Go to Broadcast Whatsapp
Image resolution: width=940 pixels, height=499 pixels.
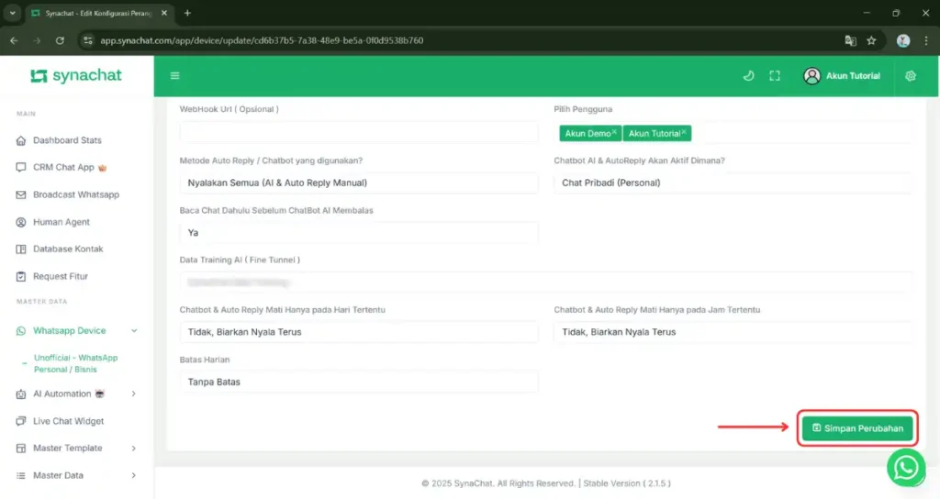76,194
